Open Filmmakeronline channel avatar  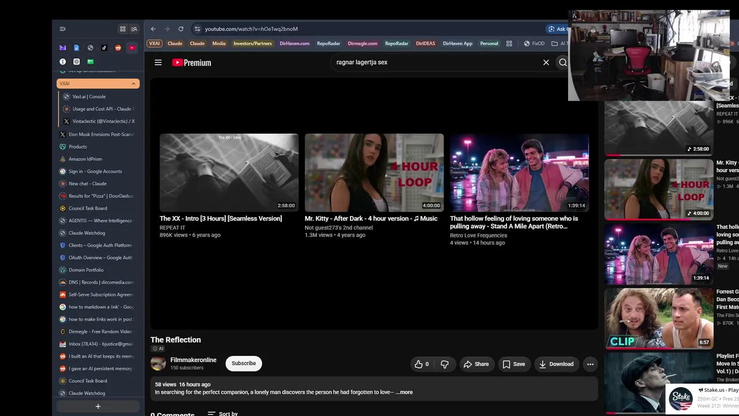158,363
